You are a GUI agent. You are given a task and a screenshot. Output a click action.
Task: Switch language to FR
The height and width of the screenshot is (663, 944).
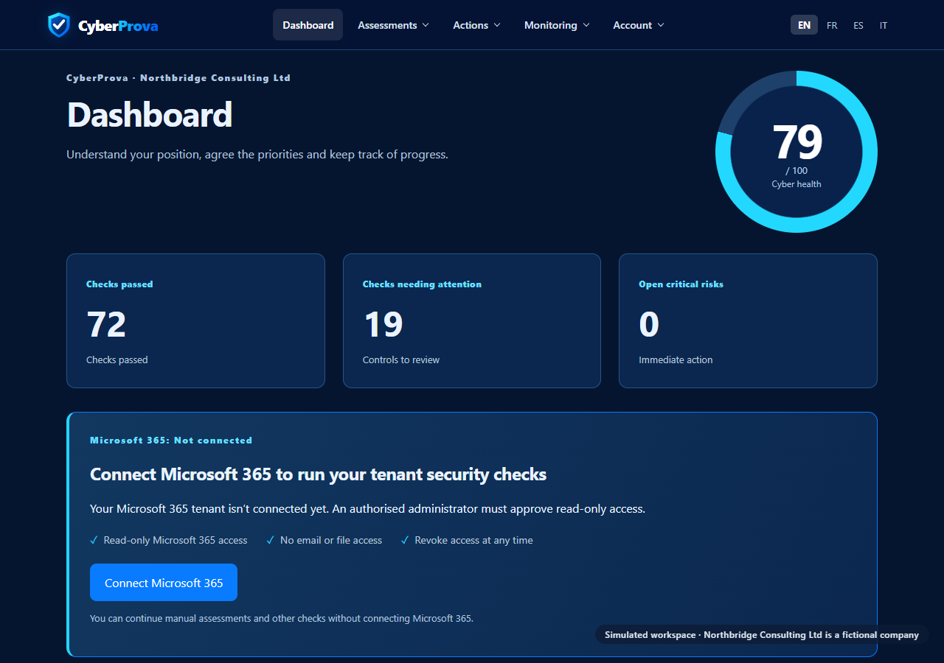point(832,25)
